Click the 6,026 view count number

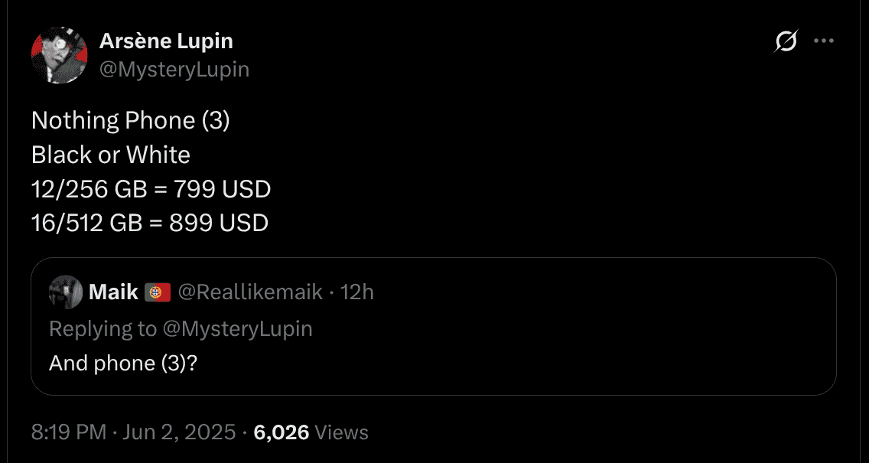pyautogui.click(x=281, y=432)
